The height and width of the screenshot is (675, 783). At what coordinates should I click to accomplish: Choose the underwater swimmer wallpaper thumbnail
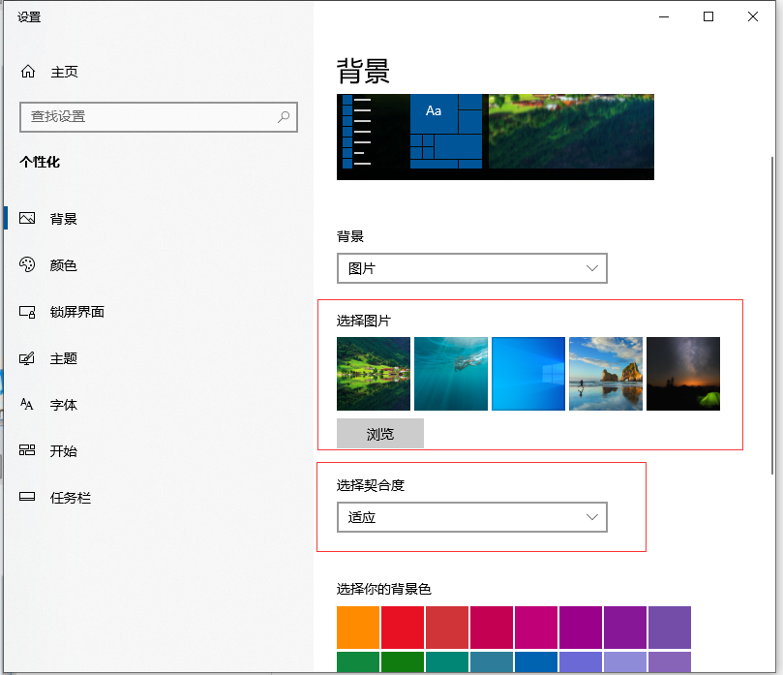451,374
